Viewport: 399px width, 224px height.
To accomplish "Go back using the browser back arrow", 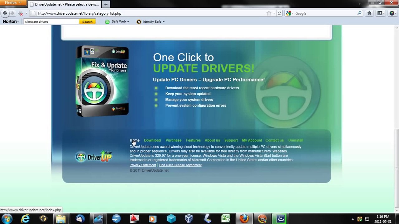I will point(5,13).
